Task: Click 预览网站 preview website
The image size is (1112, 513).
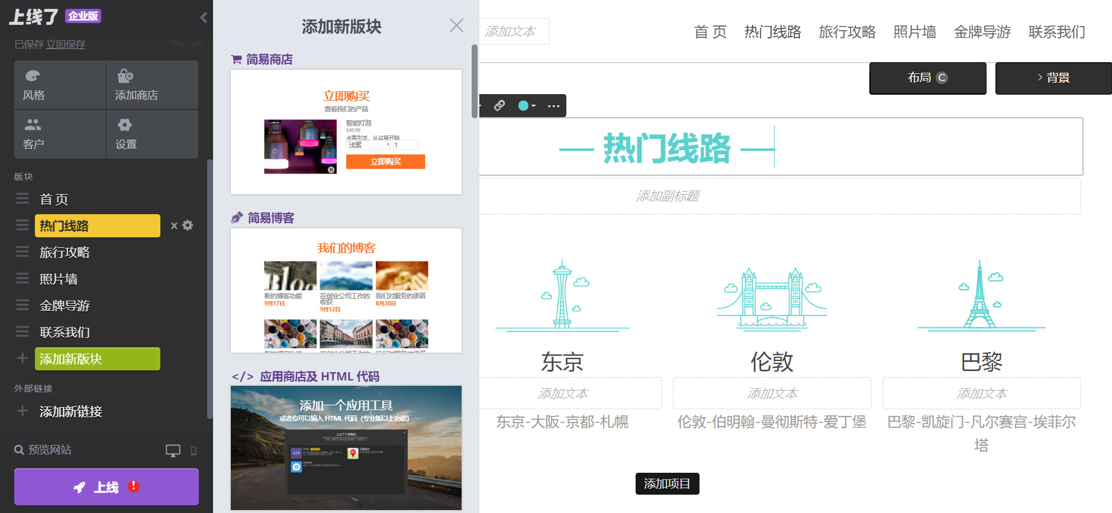Action: pos(43,450)
